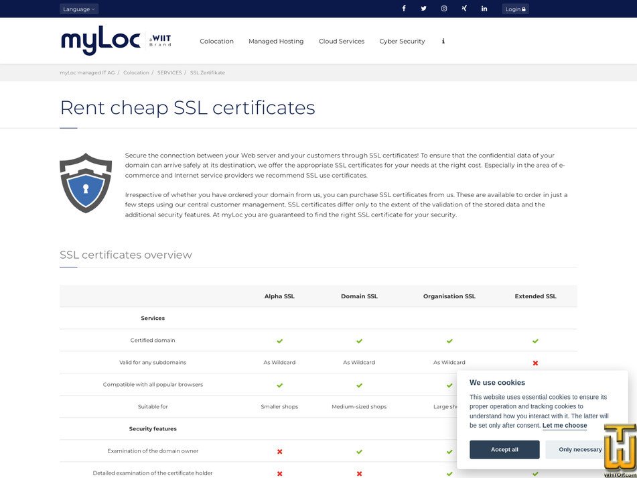Click the SSL certificates overview heading
The height and width of the screenshot is (478, 637).
pos(126,255)
